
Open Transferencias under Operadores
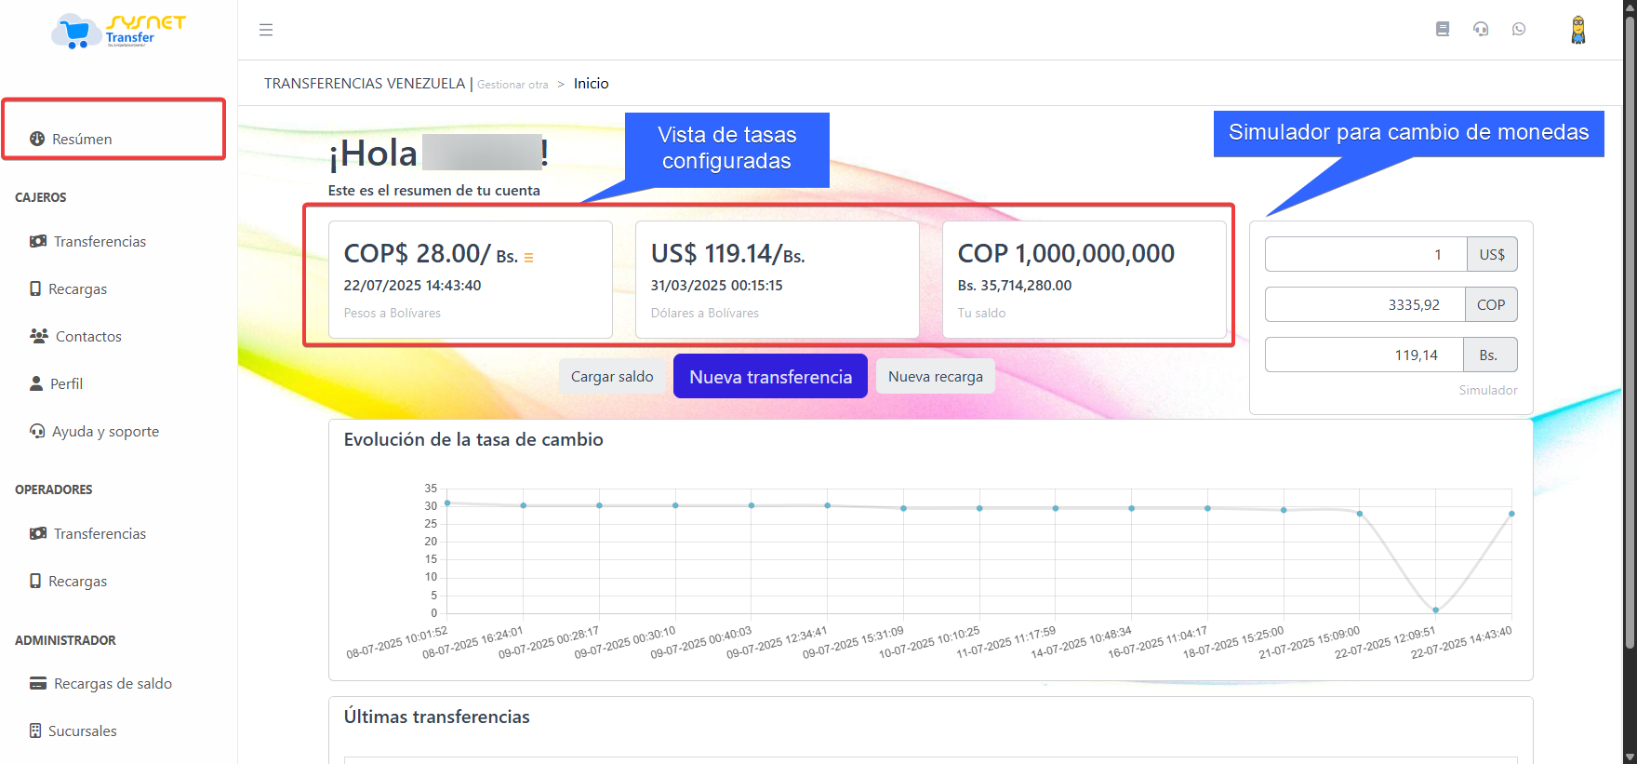click(100, 533)
